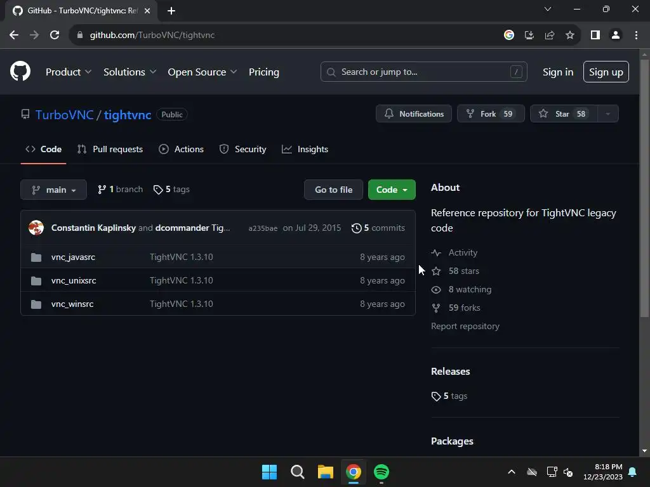Open the 5 commits history link
The height and width of the screenshot is (487, 650).
[378, 228]
